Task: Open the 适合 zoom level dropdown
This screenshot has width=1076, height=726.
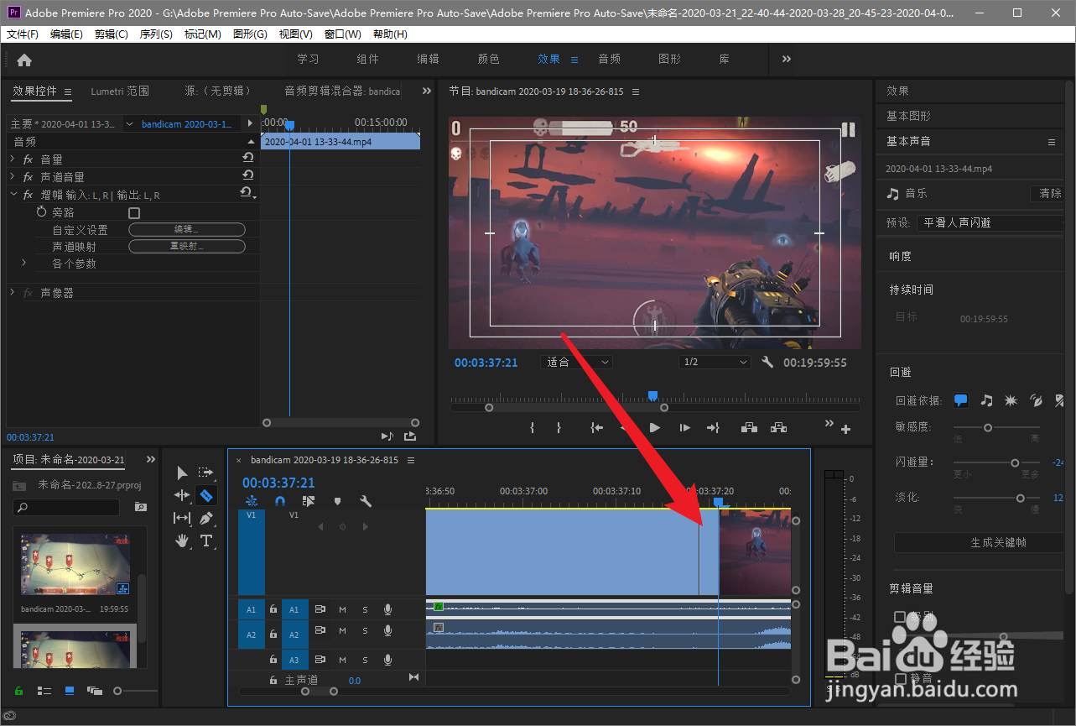Action: coord(578,363)
